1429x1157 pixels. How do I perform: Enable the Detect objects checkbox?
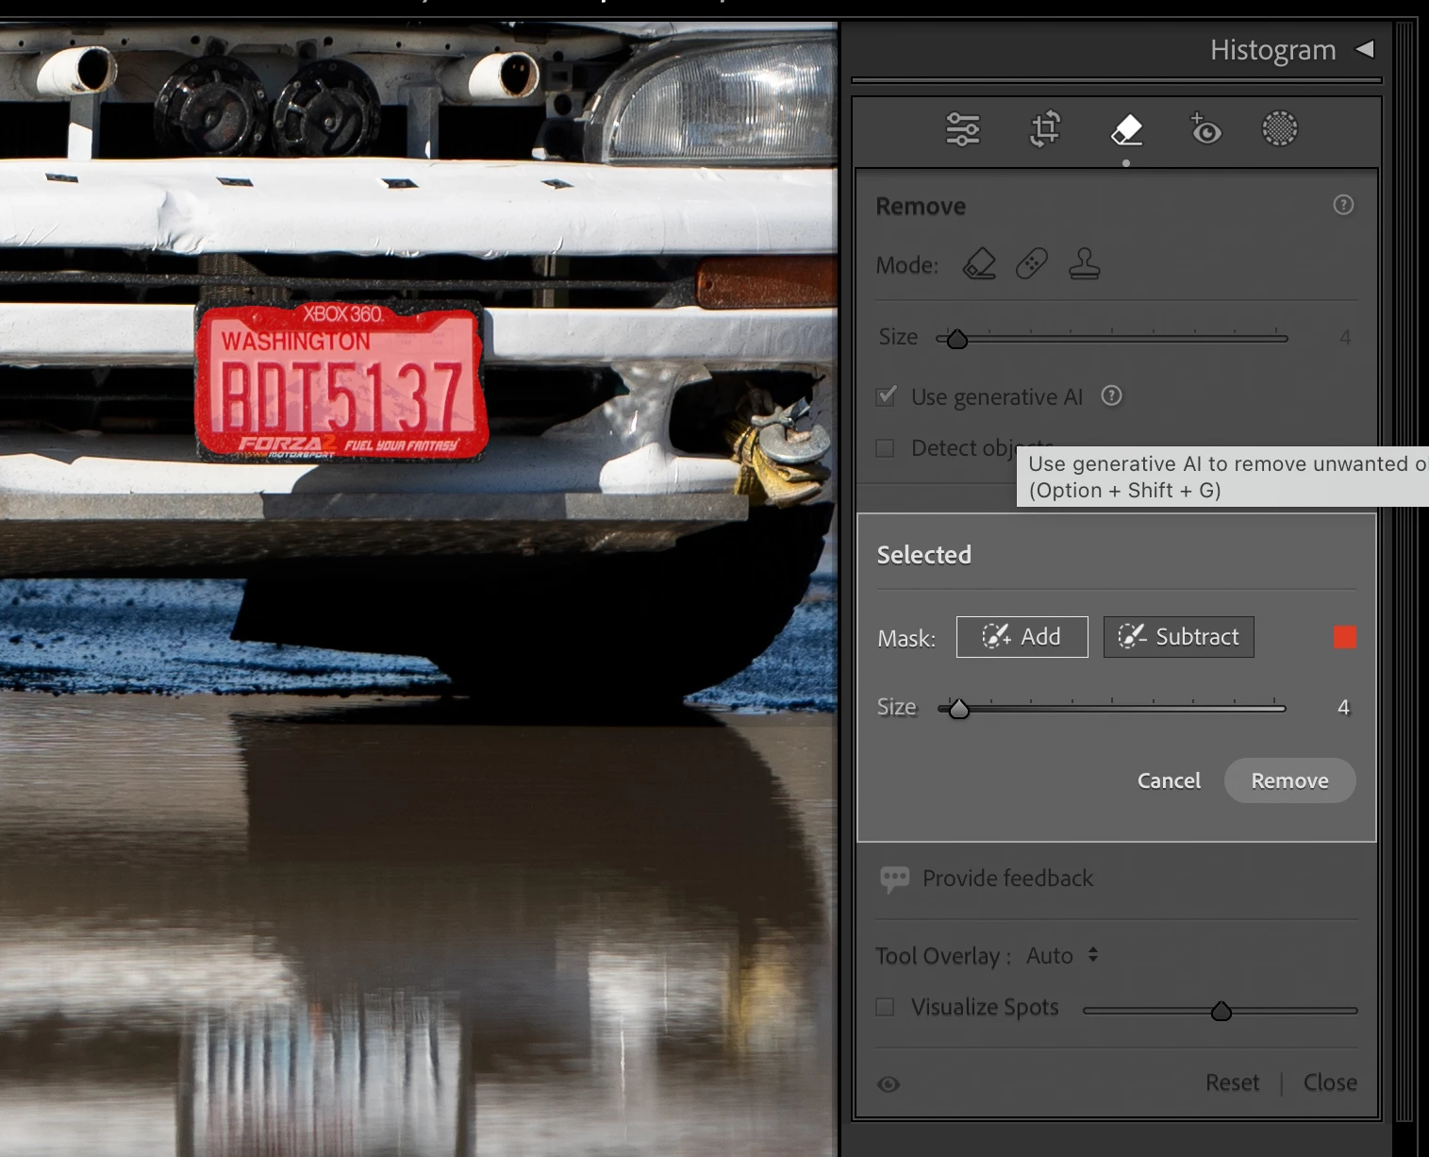pyautogui.click(x=885, y=447)
